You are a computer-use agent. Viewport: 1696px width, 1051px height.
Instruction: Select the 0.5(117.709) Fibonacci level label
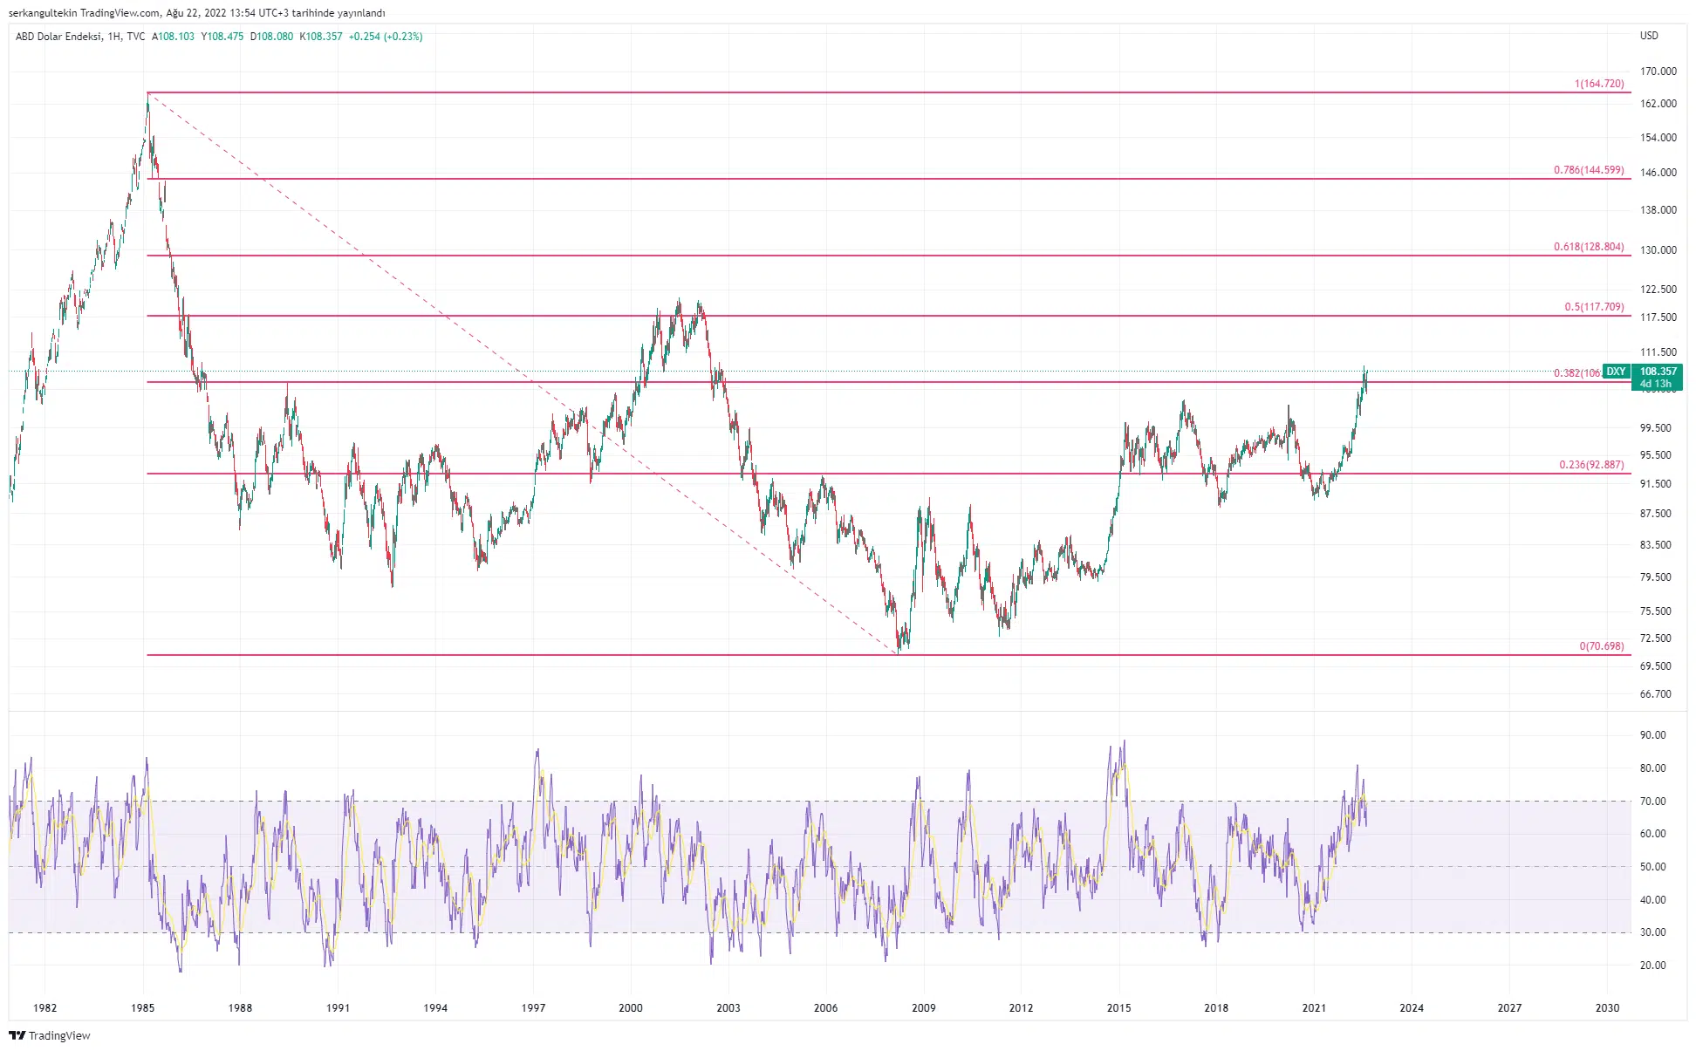coord(1593,307)
